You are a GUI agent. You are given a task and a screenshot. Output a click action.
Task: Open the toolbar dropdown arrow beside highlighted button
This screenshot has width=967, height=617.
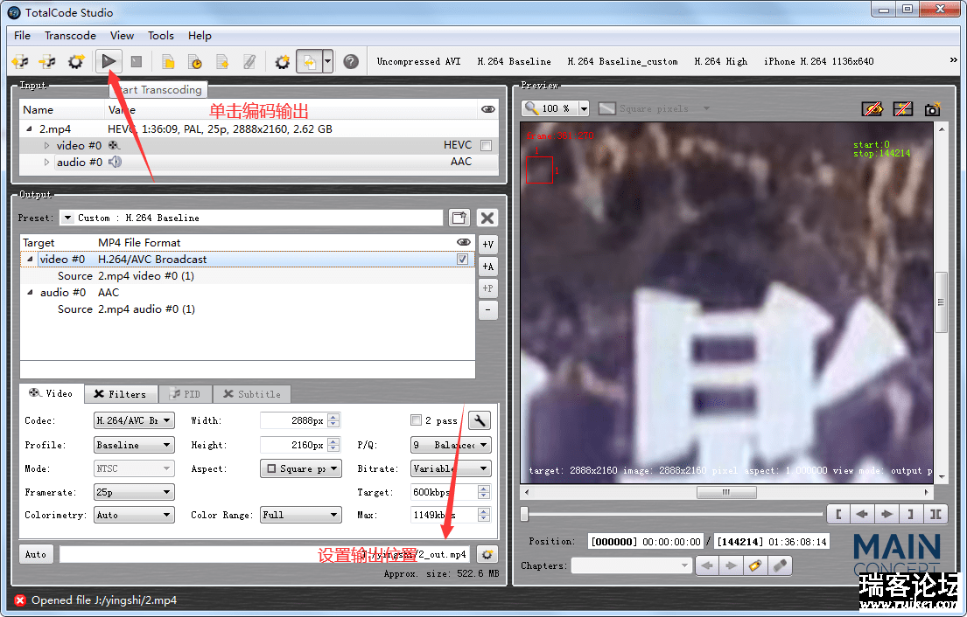(x=327, y=61)
